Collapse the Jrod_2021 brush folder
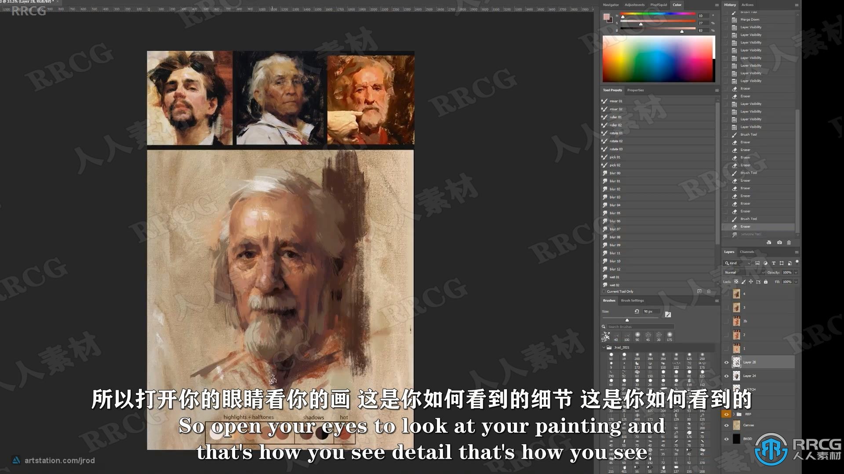Viewport: 844px width, 474px height. 604,347
